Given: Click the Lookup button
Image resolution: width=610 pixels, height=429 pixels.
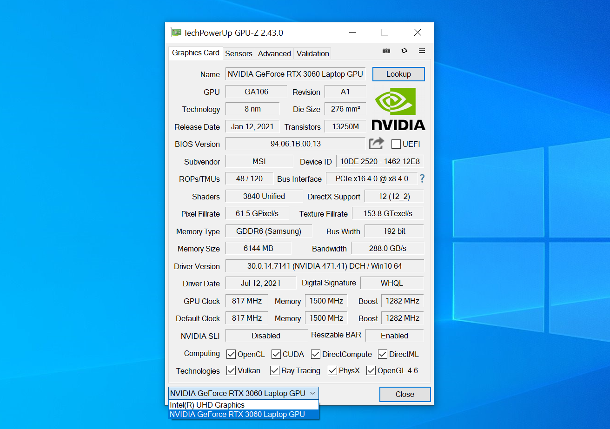Looking at the screenshot, I should coord(398,74).
